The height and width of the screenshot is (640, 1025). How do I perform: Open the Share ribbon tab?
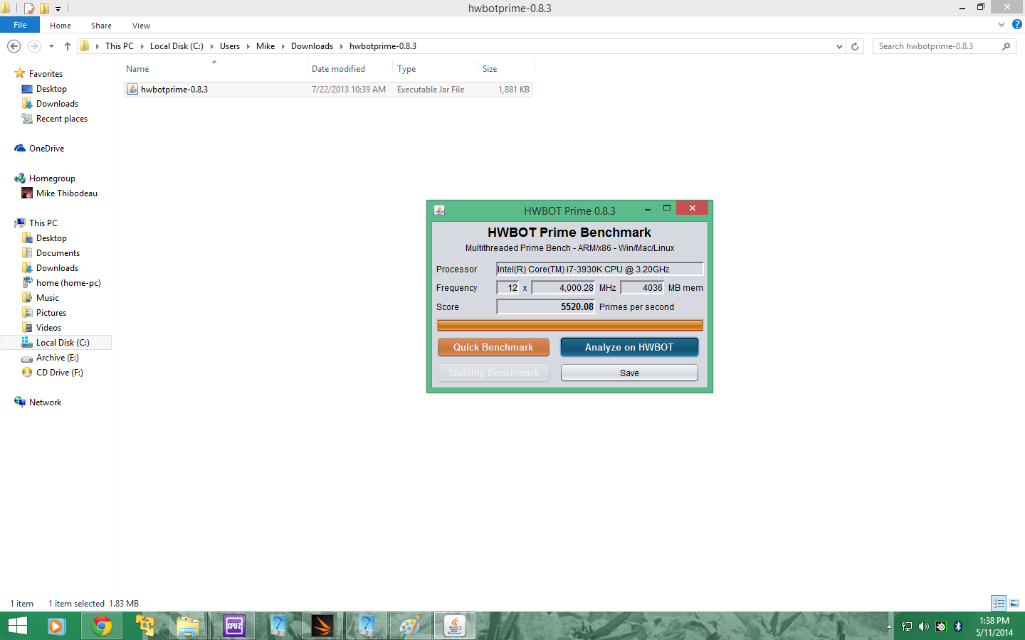(101, 26)
